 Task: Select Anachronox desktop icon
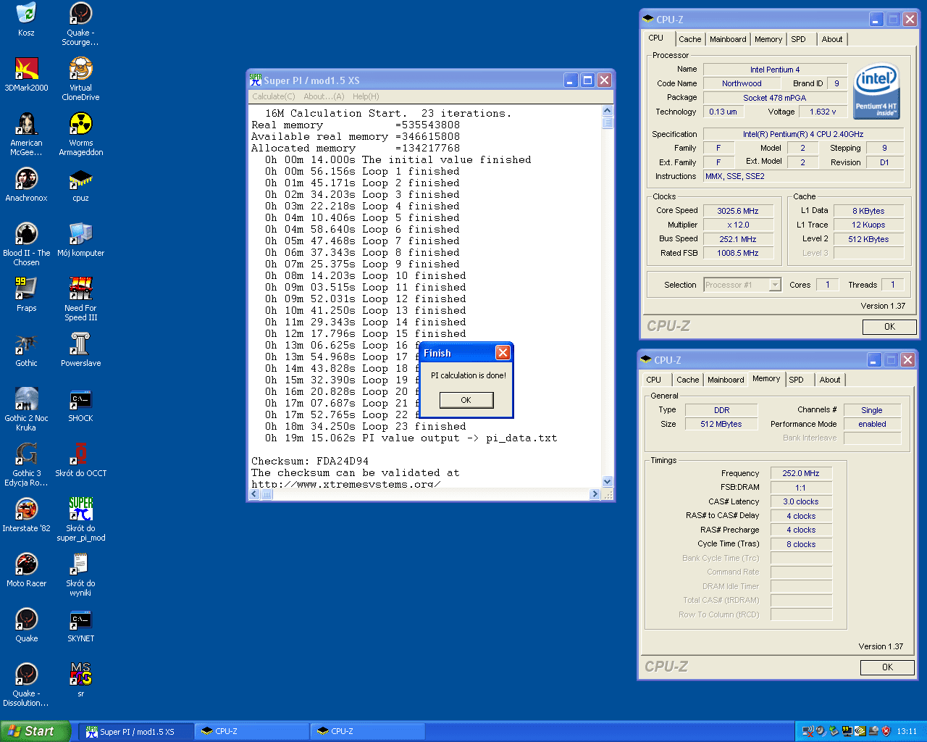click(x=26, y=185)
